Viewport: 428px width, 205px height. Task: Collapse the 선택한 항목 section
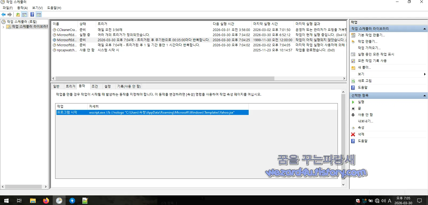(425, 96)
